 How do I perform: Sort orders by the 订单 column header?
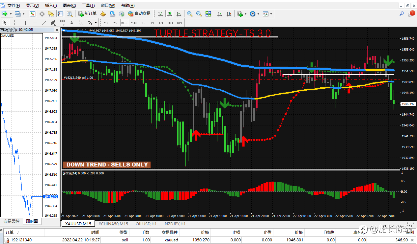(x=10, y=232)
